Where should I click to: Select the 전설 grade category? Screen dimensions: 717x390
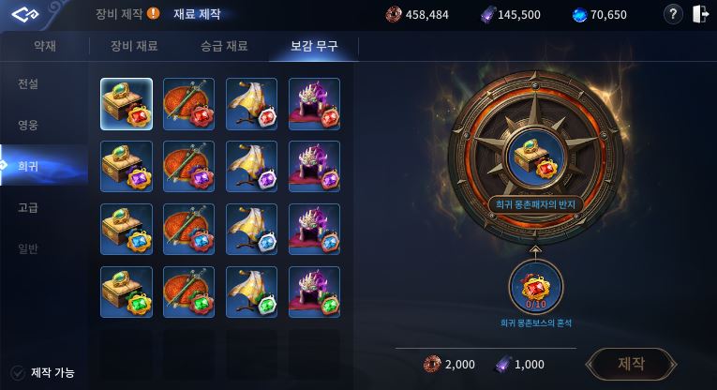[x=28, y=83]
